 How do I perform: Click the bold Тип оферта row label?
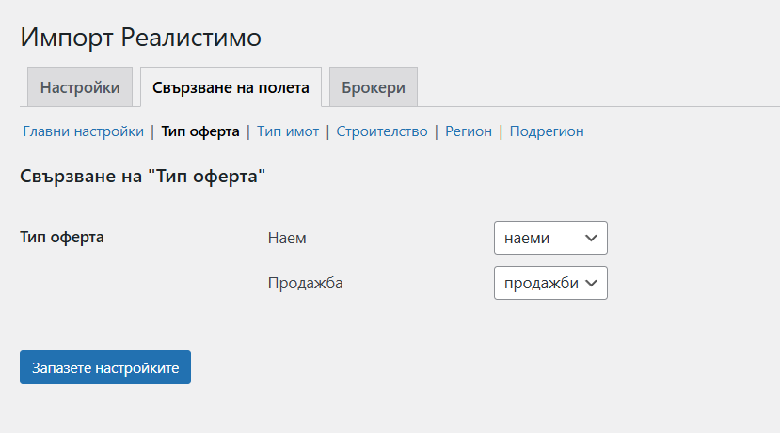pos(62,237)
